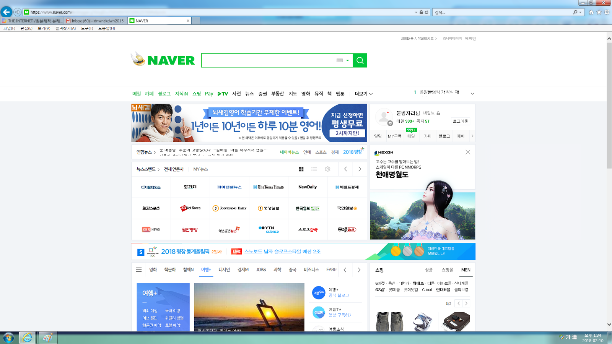This screenshot has width=612, height=344.
Task: Open favorites star icon in IE
Action: click(x=599, y=12)
